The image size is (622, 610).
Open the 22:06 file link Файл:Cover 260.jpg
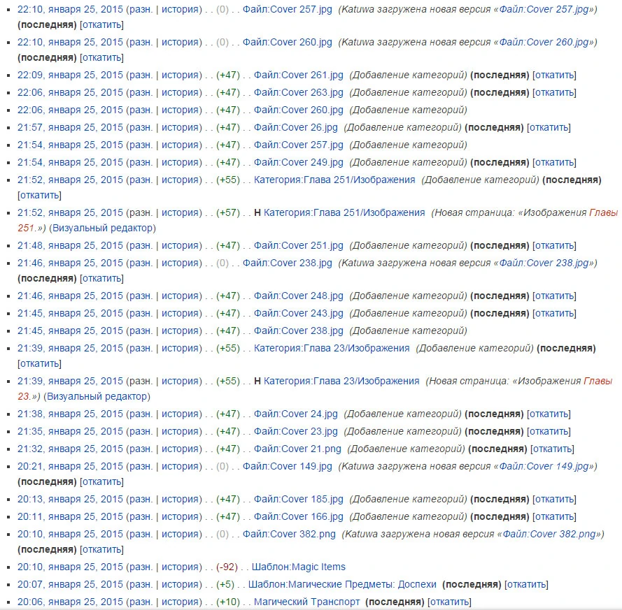click(298, 110)
